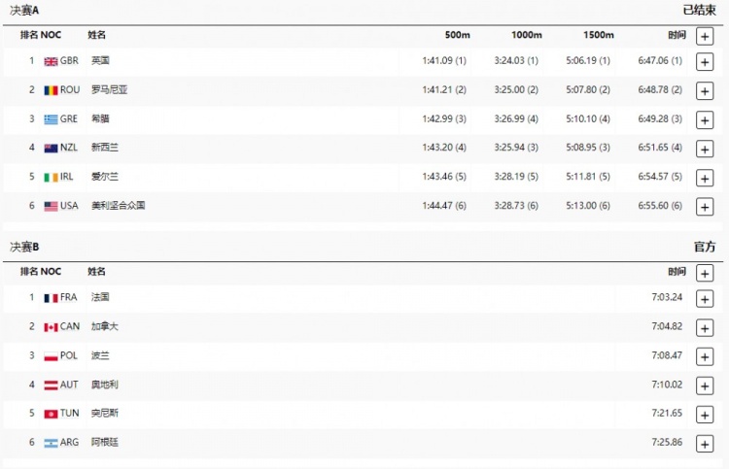The height and width of the screenshot is (469, 729).
Task: Click plus button for NZL 新西兰 row
Action: point(705,149)
